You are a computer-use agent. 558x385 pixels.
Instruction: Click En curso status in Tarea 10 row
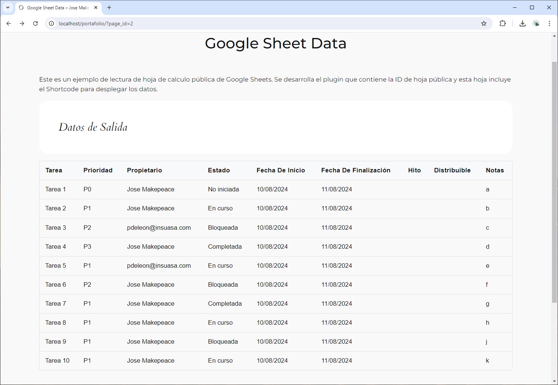(x=220, y=360)
